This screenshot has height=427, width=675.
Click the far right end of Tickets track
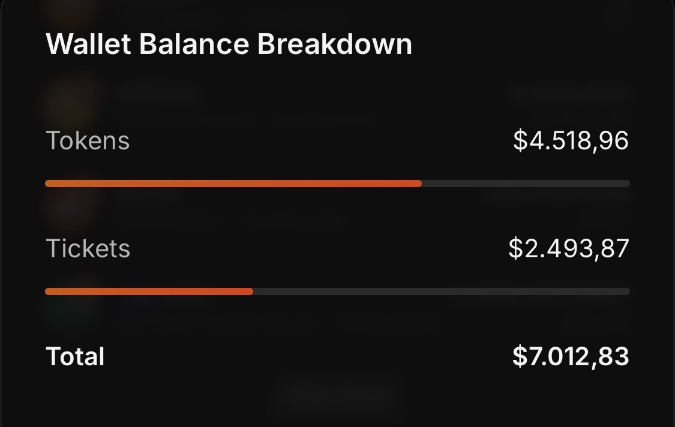click(628, 291)
